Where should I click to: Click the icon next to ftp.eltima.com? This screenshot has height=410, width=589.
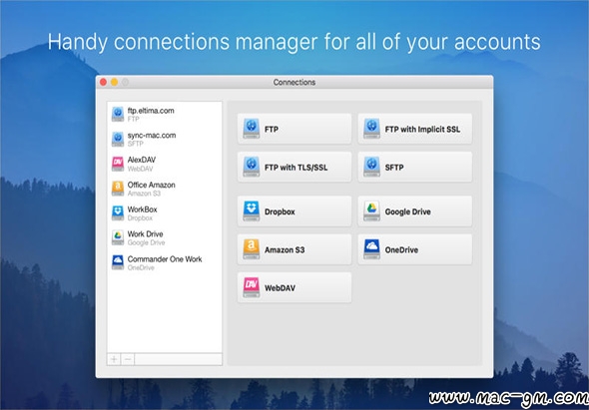coord(118,114)
